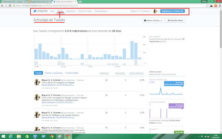Click the volume icon in the system tray
This screenshot has height=139, width=222.
[208, 136]
